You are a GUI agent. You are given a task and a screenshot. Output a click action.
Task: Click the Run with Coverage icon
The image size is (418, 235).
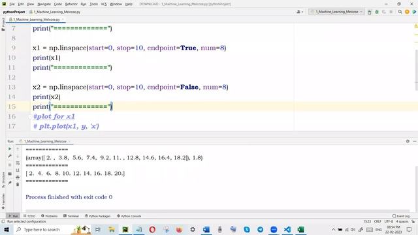pos(384,12)
